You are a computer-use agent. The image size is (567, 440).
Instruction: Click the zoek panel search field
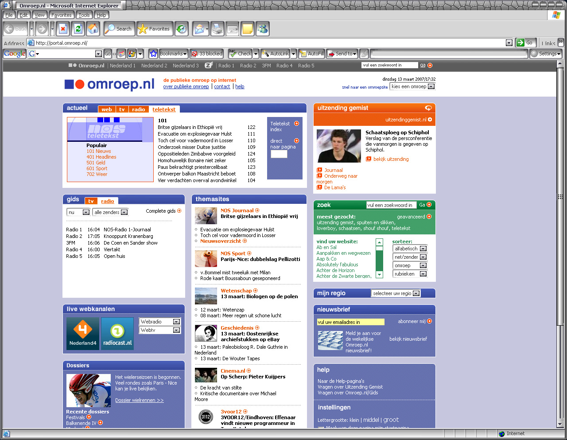(x=392, y=205)
